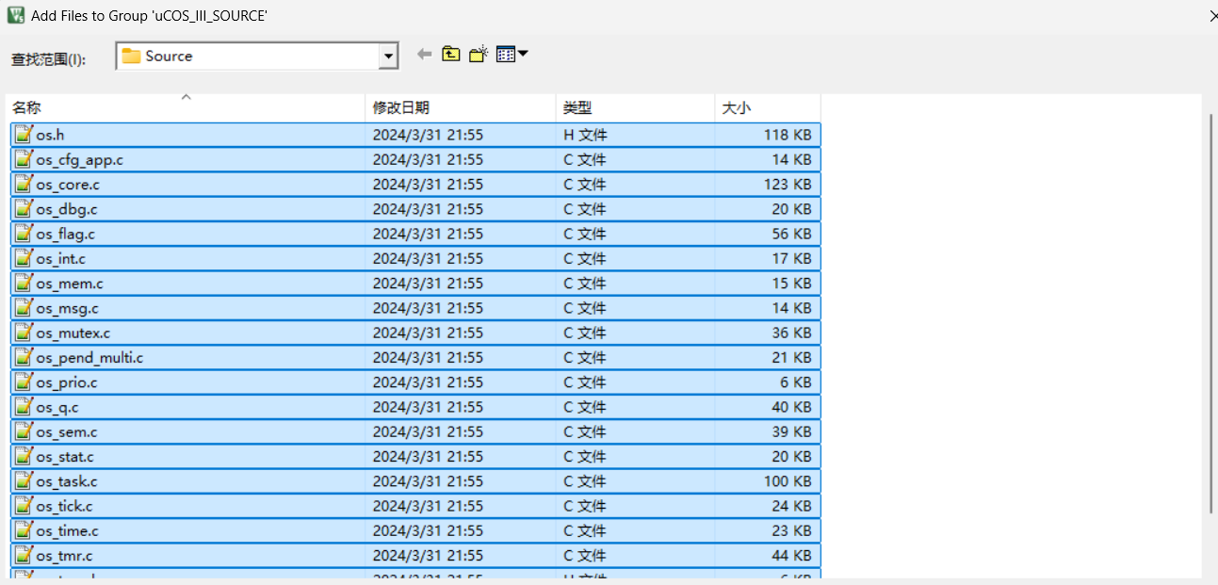This screenshot has height=585, width=1218.
Task: Select the file name os_q.c
Action: point(57,407)
